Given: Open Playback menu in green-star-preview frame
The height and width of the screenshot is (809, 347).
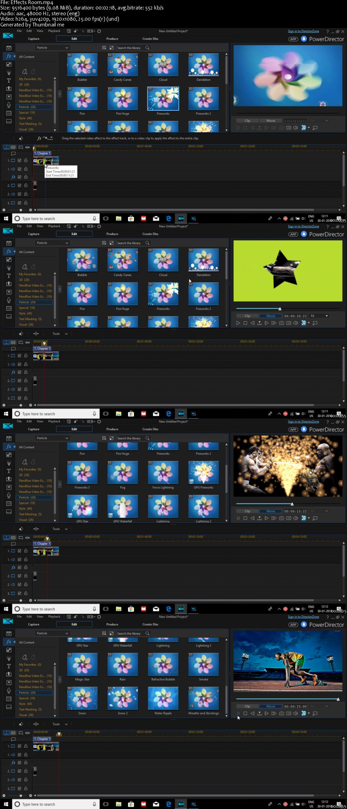Looking at the screenshot, I should pos(54,226).
